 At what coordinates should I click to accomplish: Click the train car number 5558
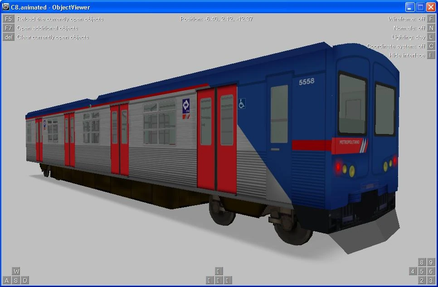point(307,81)
